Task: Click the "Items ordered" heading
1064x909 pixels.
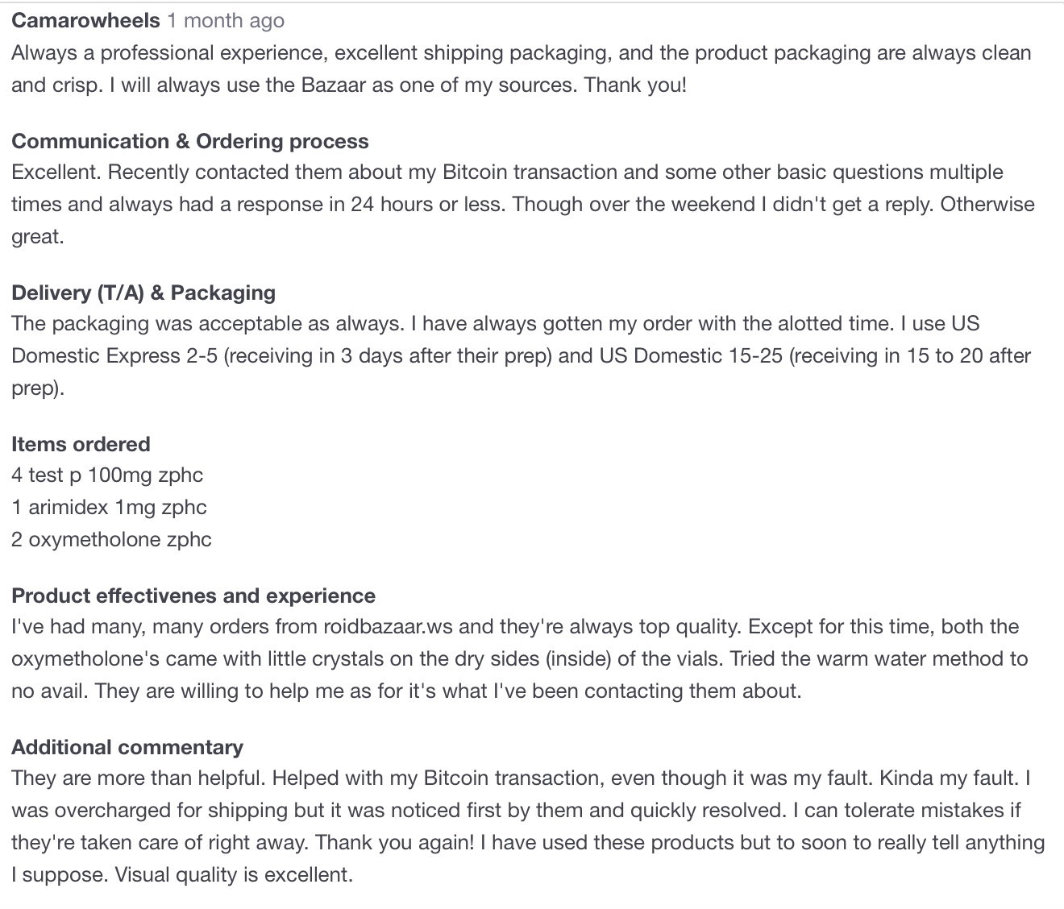Action: pyautogui.click(x=81, y=444)
